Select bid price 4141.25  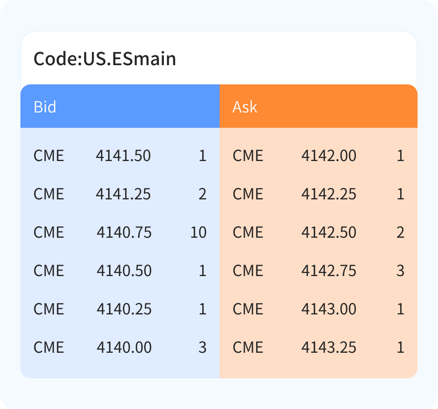(x=123, y=194)
